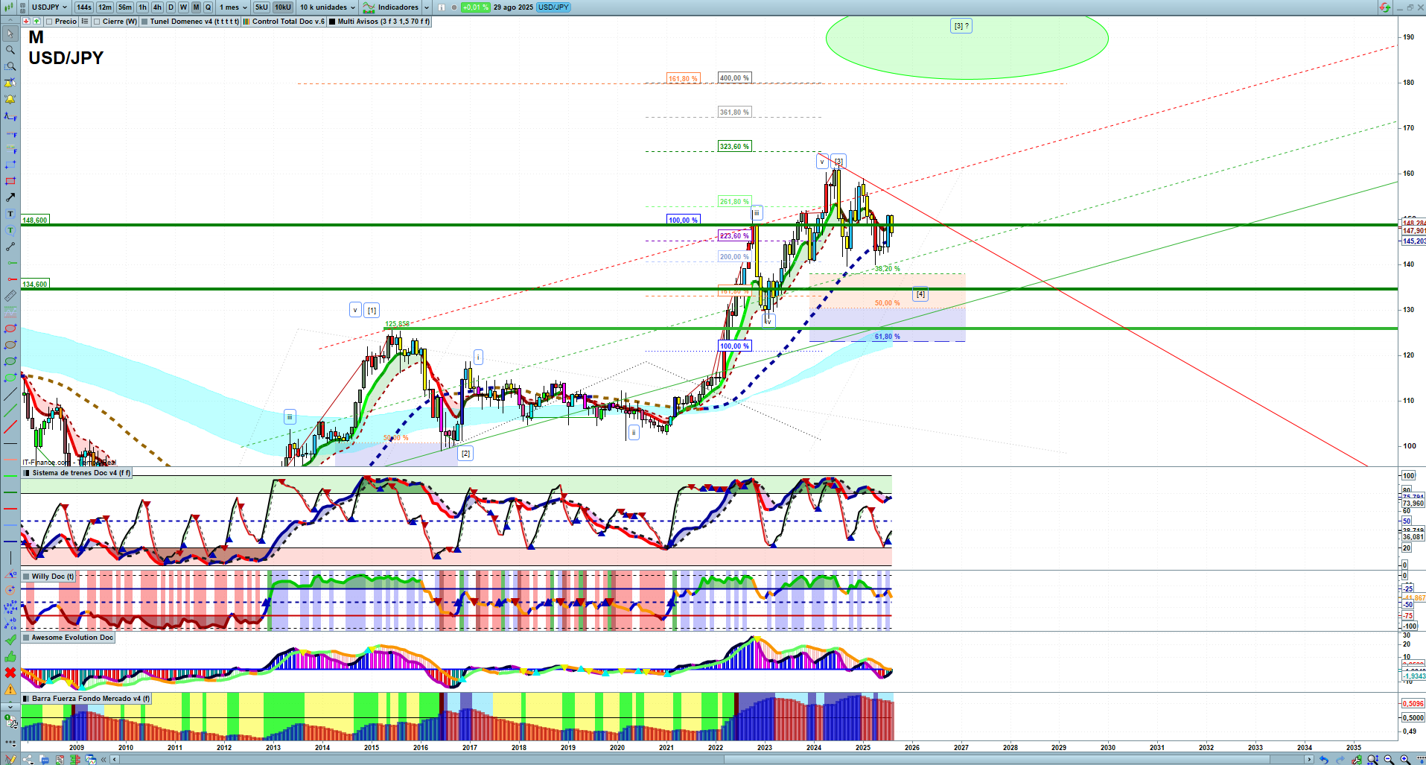The image size is (1426, 765).
Task: Select the red rectangle drawing tool
Action: [x=10, y=181]
